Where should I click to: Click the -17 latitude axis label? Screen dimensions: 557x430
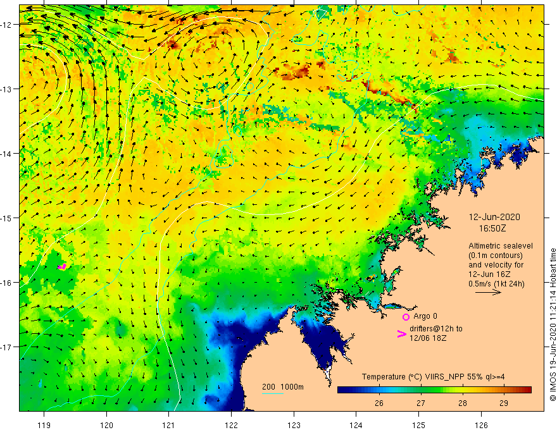coord(6,347)
